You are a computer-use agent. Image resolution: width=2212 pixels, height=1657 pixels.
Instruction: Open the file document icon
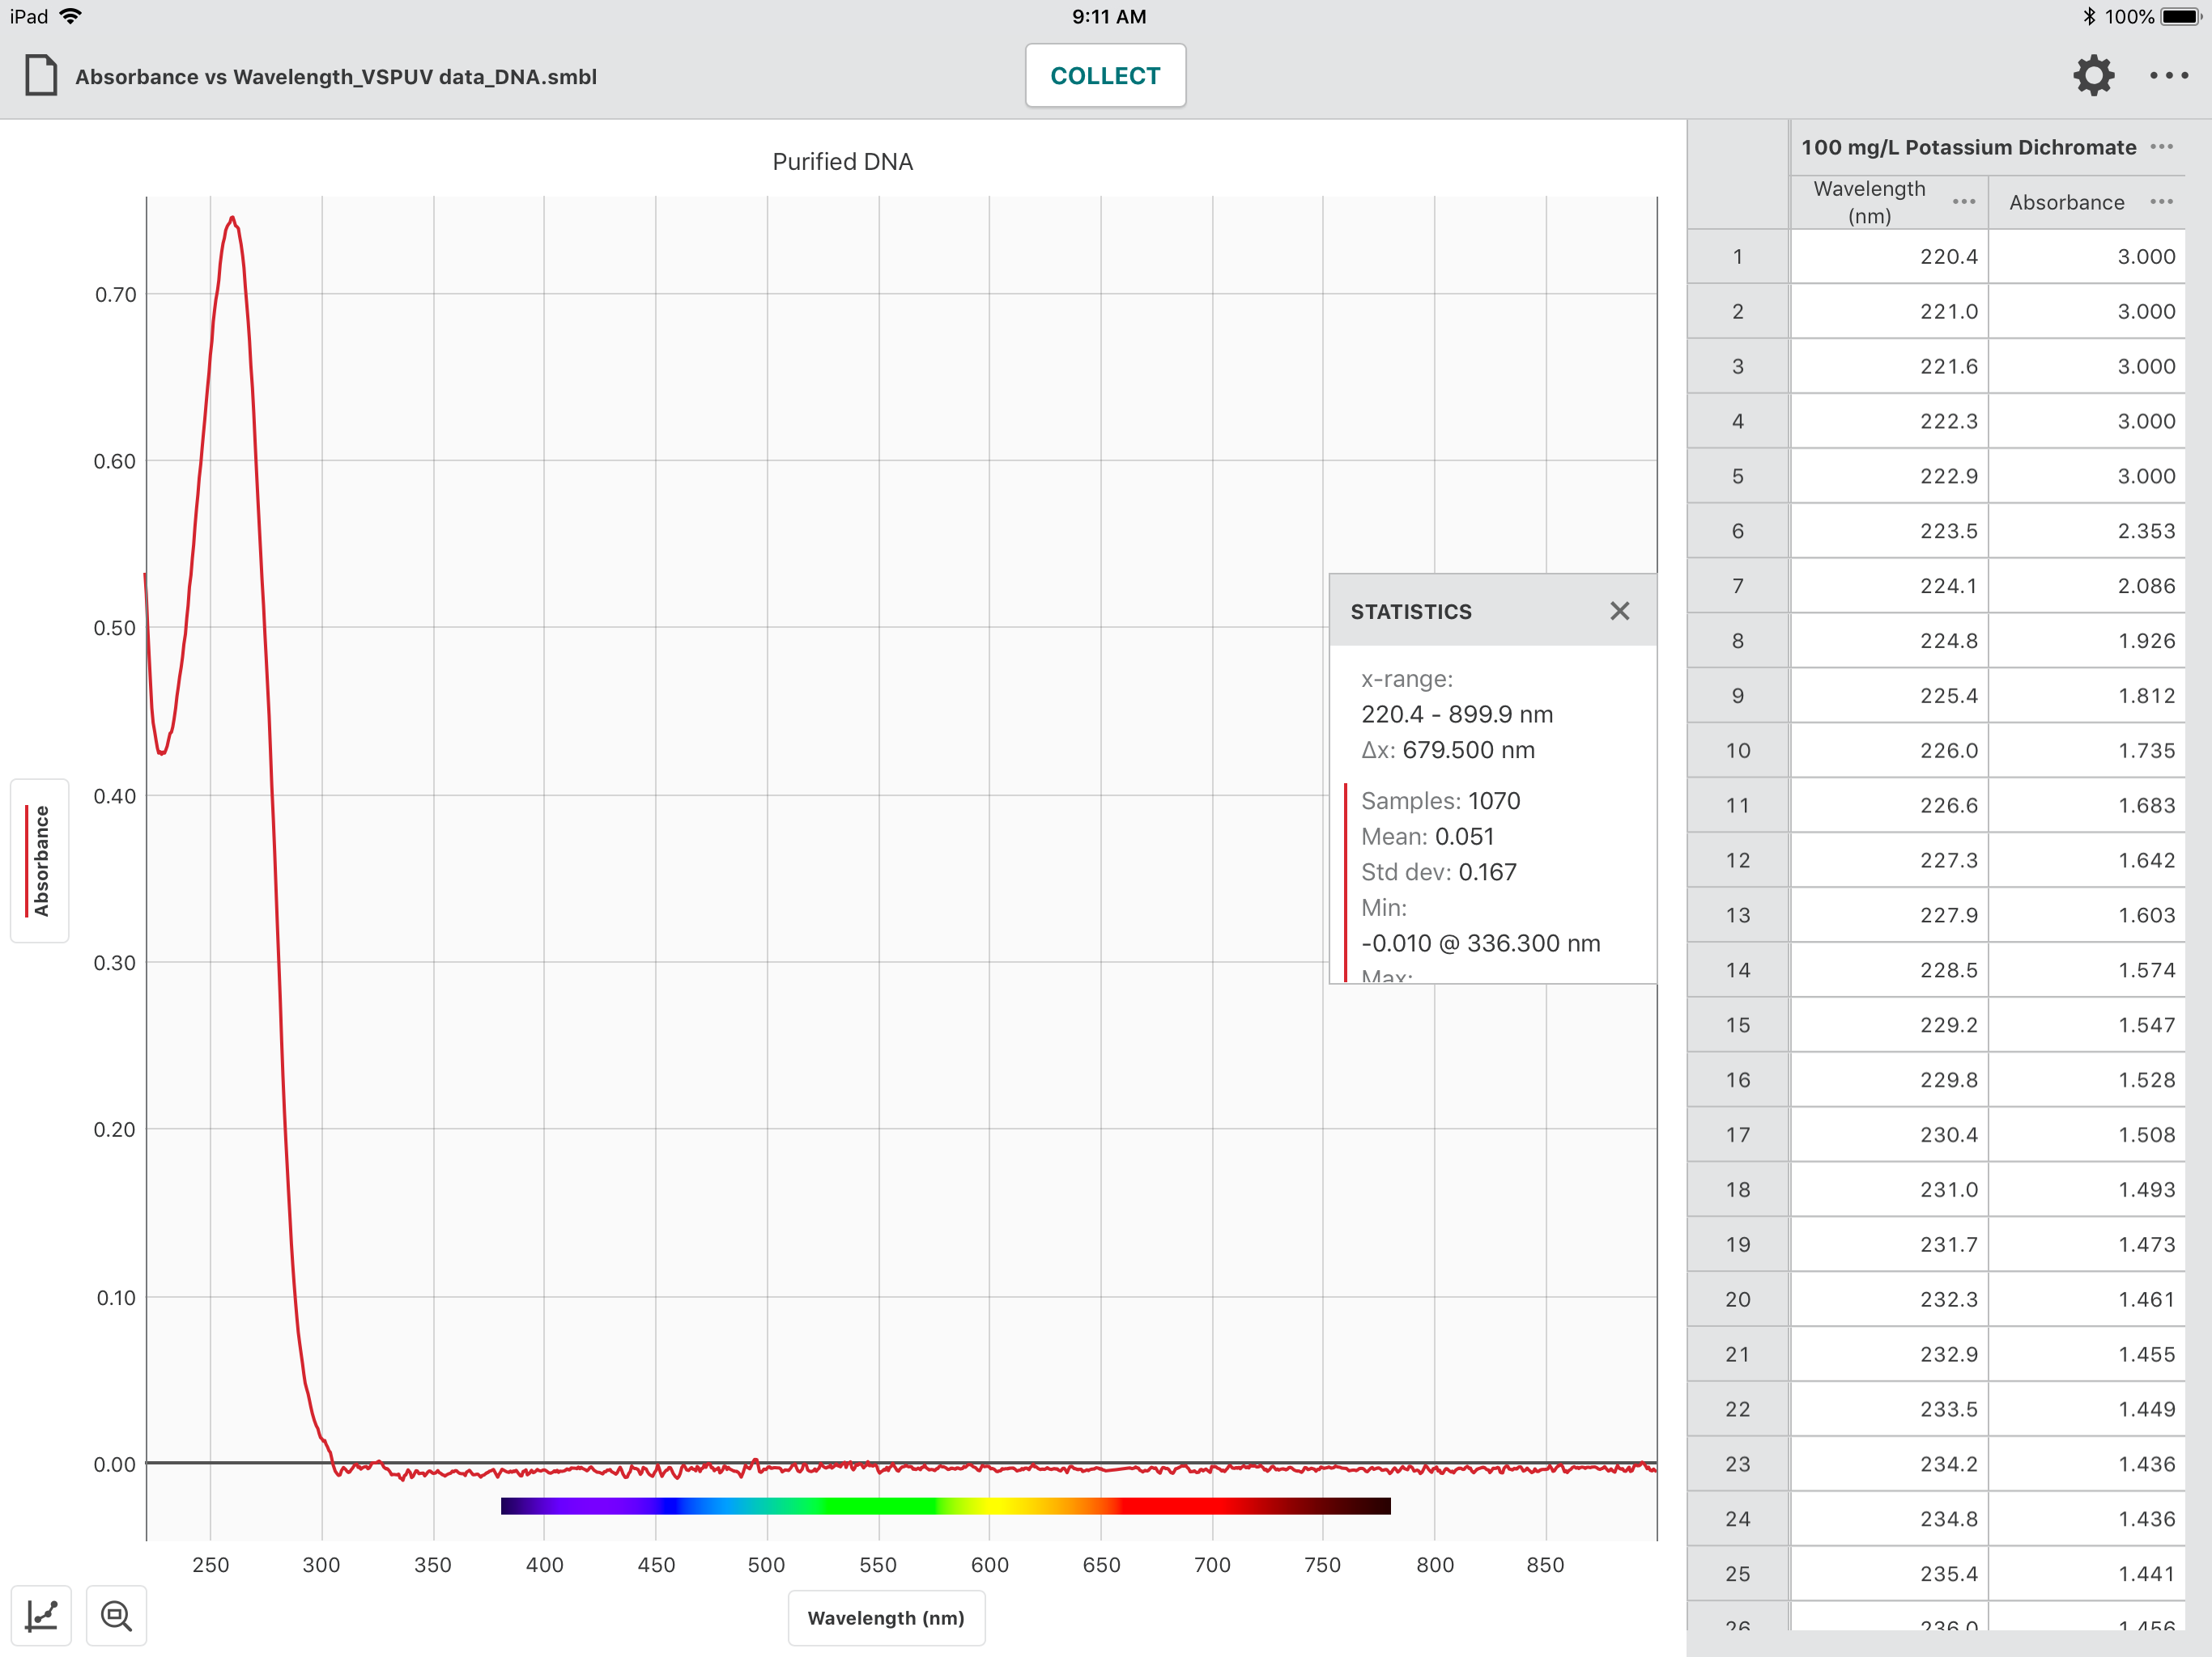pos(40,76)
